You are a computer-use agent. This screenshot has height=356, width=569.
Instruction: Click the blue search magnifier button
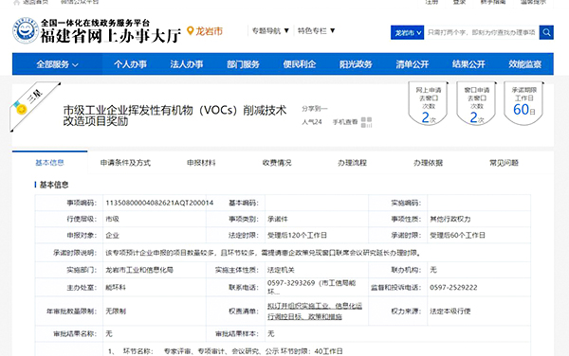coord(546,32)
